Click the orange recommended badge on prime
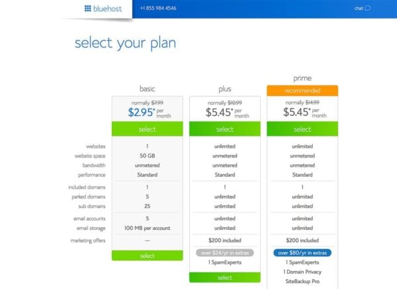397x289 pixels. click(x=302, y=90)
